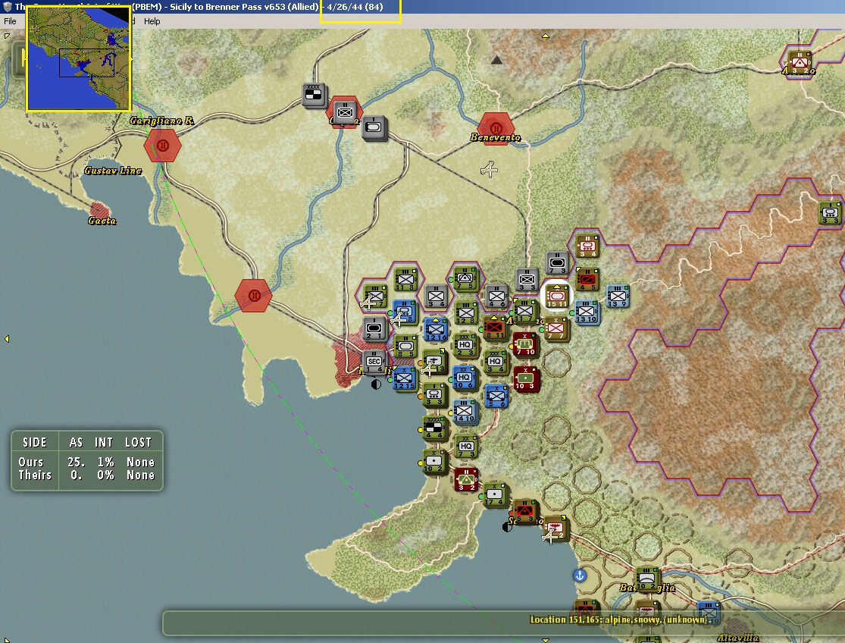The image size is (845, 643).
Task: Click the Gaeta town hex
Action: (100, 210)
